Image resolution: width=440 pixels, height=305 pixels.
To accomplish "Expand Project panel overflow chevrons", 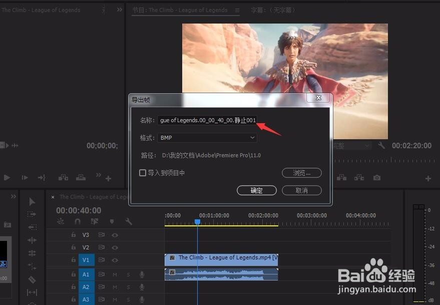I will pyautogui.click(x=14, y=197).
